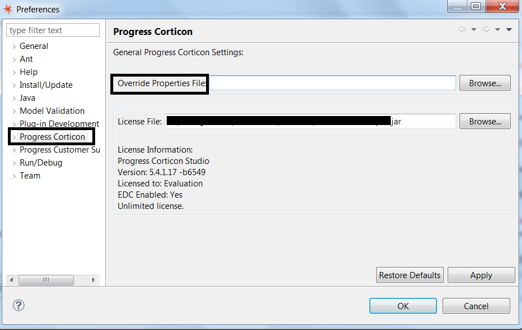522x330 pixels.
Task: Expand the Run/Debug node
Action: point(14,163)
